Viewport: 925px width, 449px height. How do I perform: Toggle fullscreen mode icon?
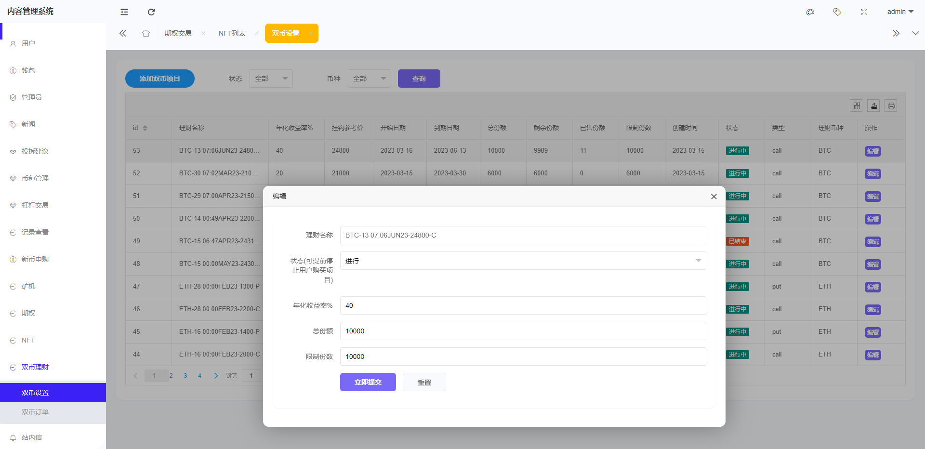pos(864,12)
